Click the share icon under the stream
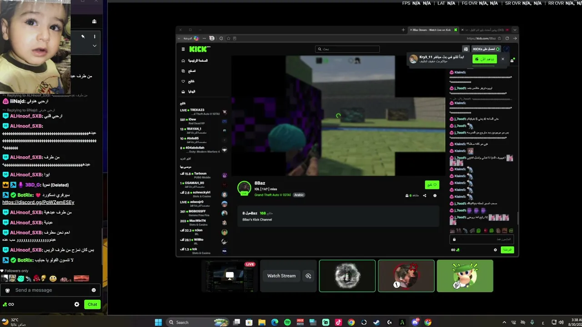The height and width of the screenshot is (327, 582). [x=425, y=196]
